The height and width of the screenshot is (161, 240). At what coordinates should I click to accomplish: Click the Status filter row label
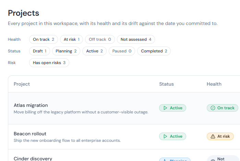14,51
